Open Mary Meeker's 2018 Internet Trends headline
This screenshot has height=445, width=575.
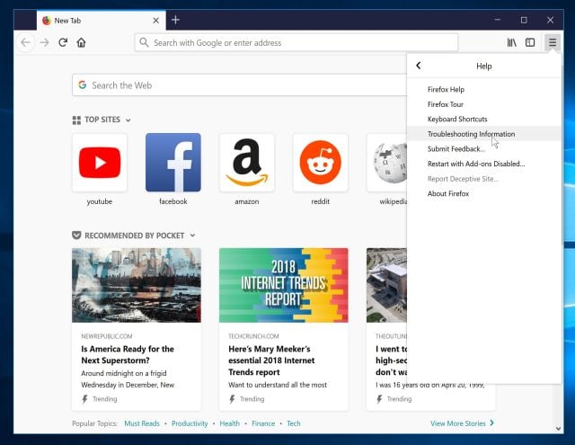click(x=271, y=360)
